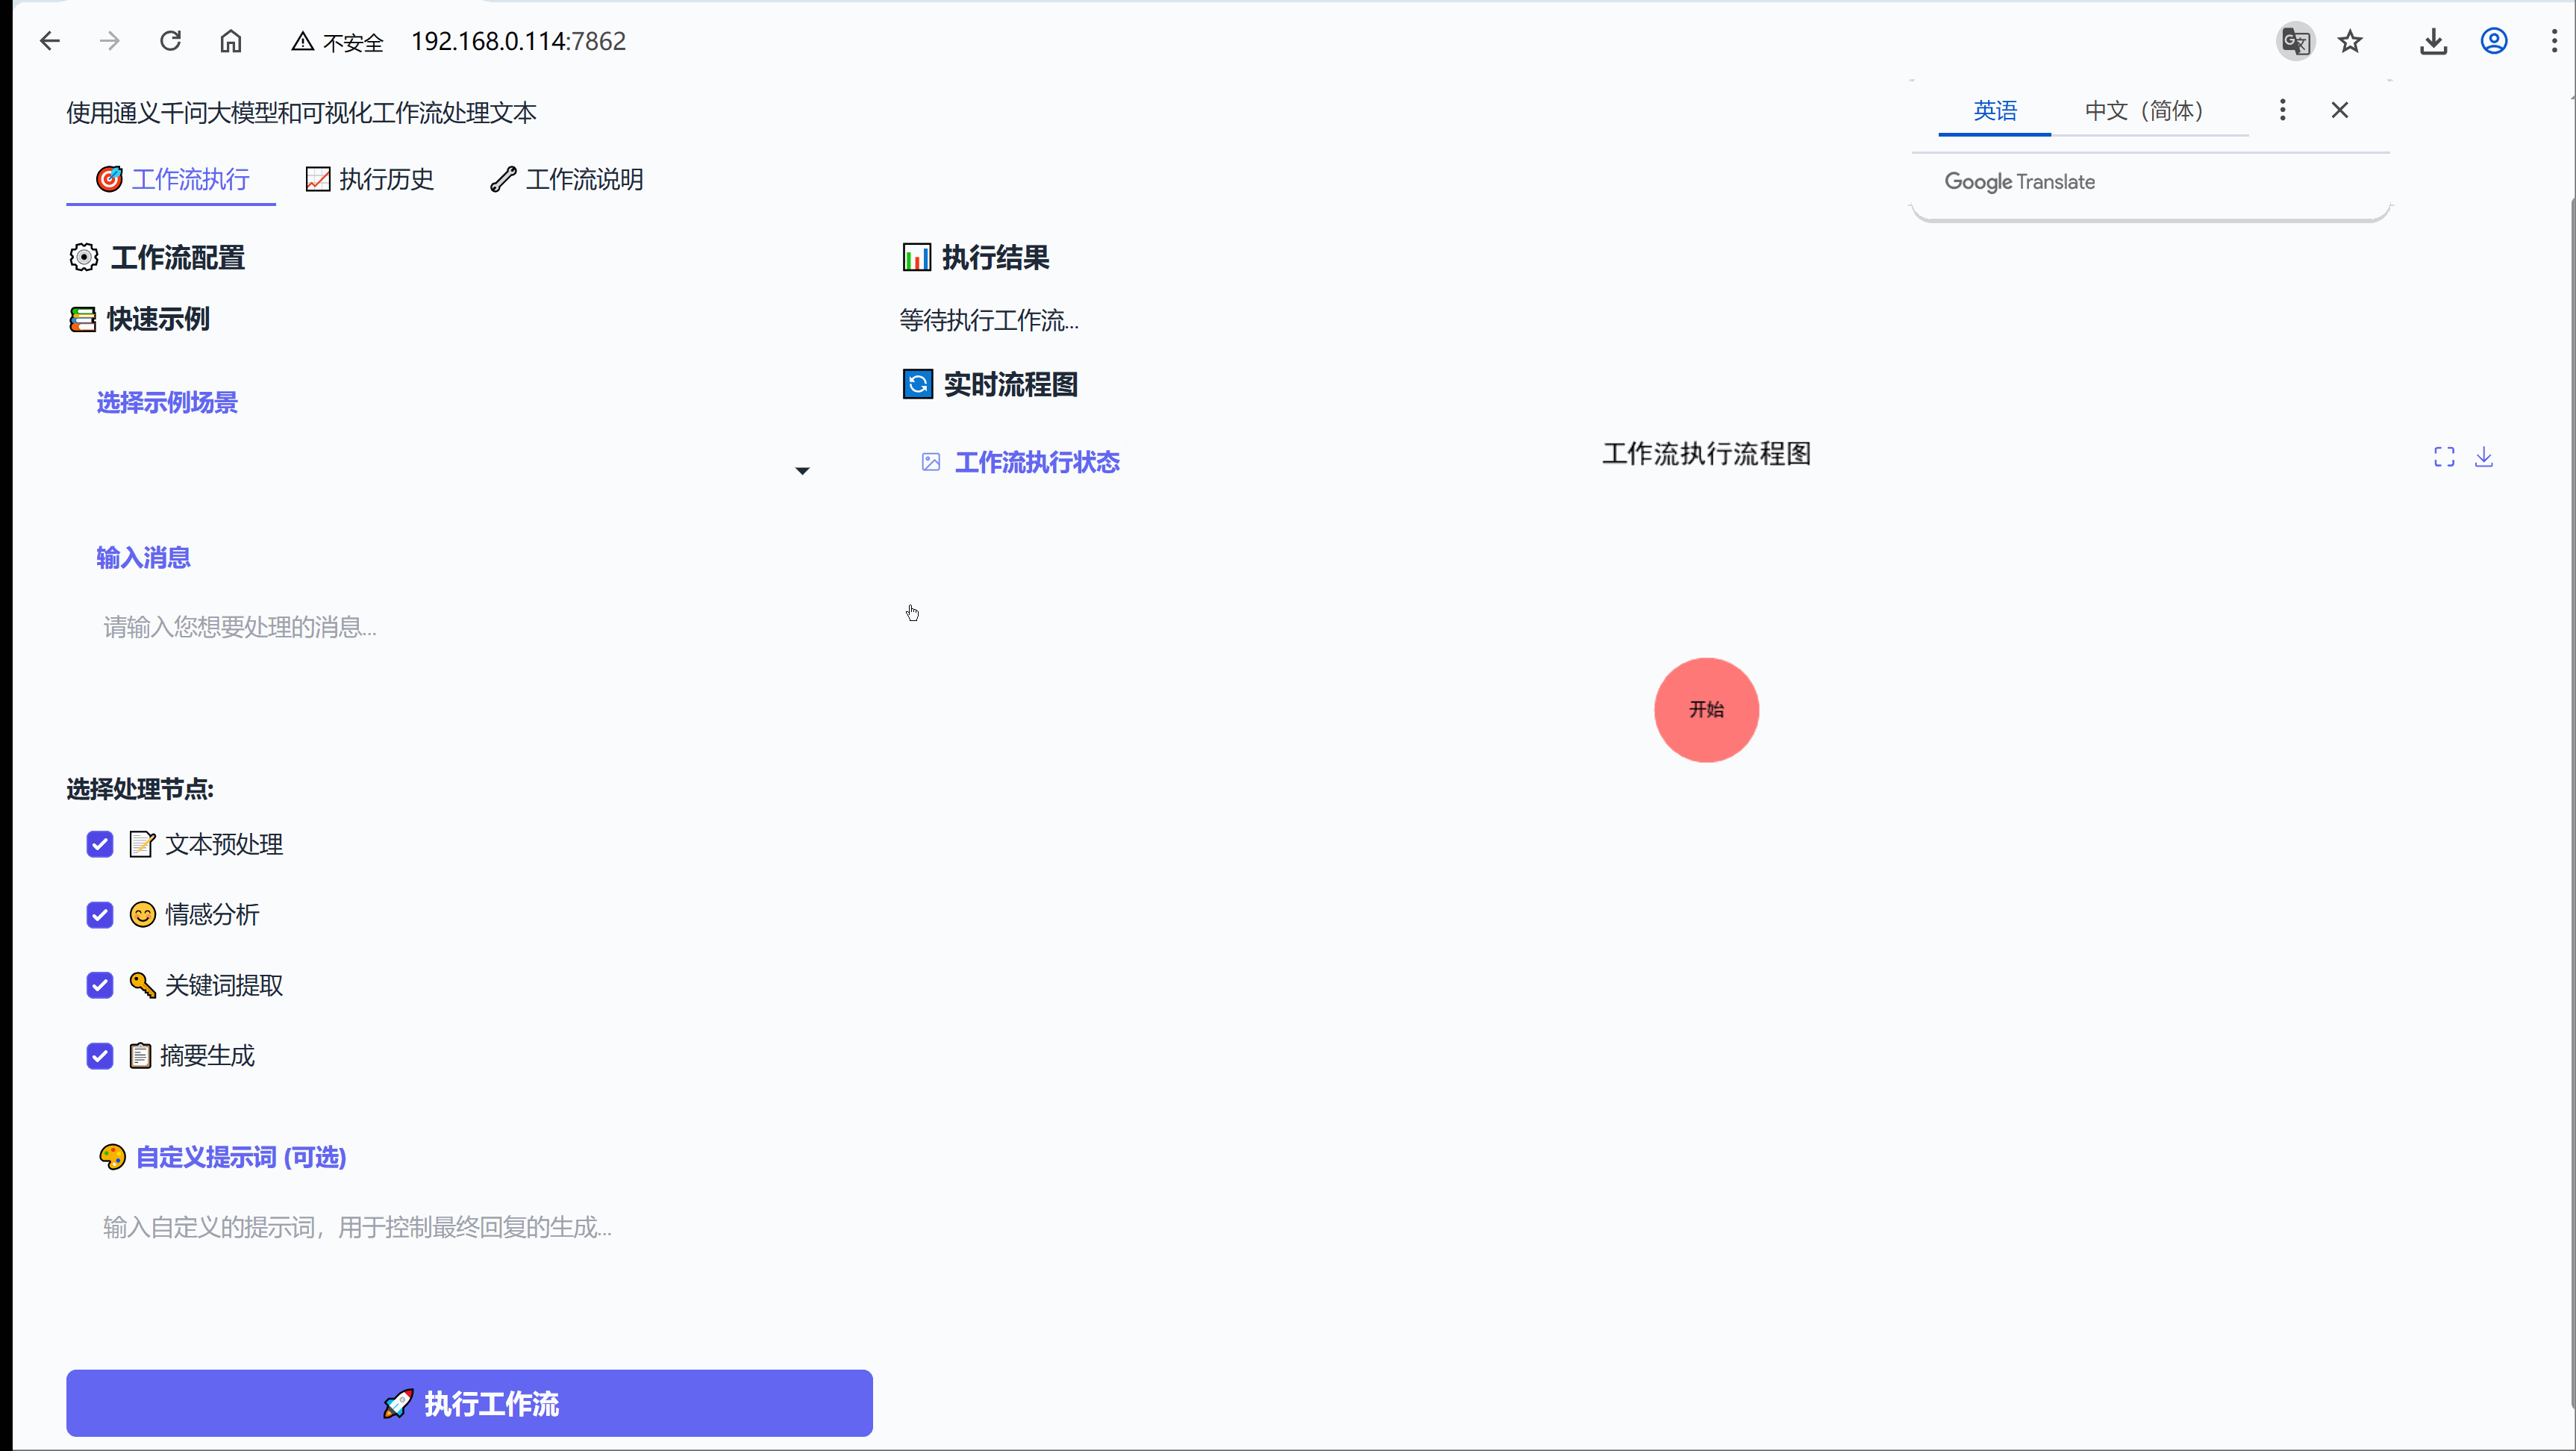
Task: Download the workflow flowchart image
Action: point(2485,456)
